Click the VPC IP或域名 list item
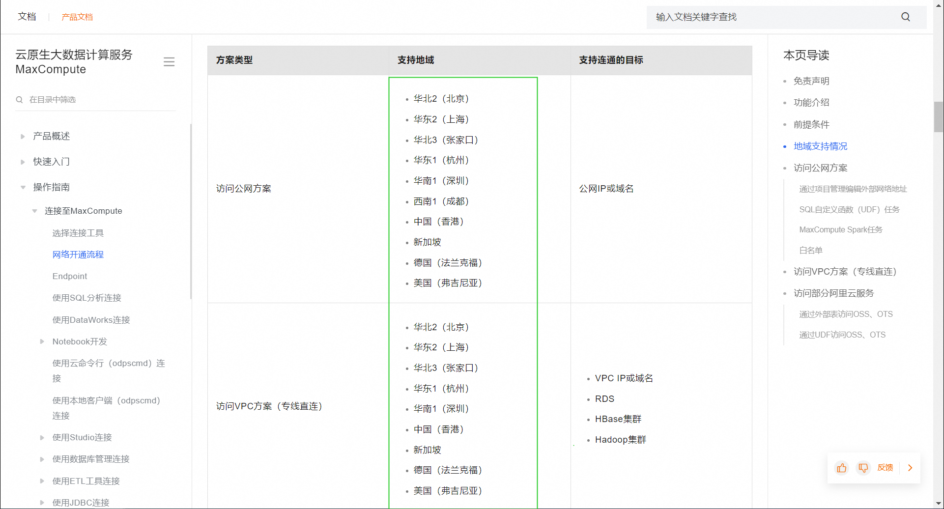Image resolution: width=944 pixels, height=509 pixels. pyautogui.click(x=624, y=378)
